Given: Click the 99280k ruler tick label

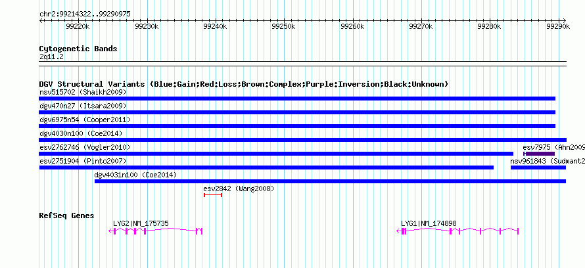Looking at the screenshot, I should [x=490, y=27].
